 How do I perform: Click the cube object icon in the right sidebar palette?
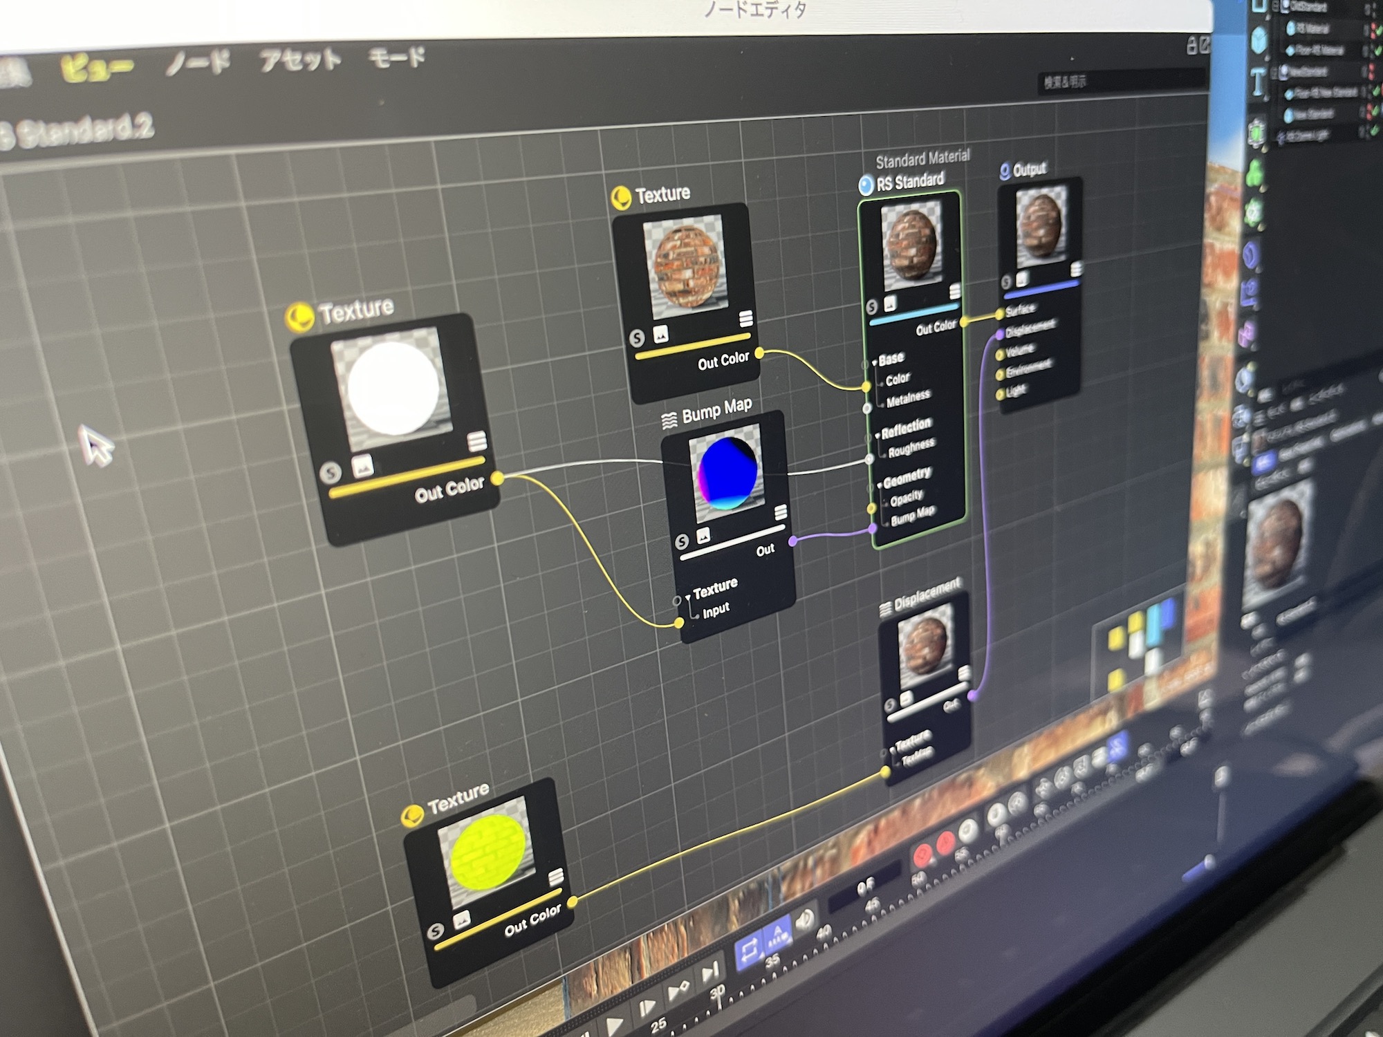pyautogui.click(x=1259, y=39)
